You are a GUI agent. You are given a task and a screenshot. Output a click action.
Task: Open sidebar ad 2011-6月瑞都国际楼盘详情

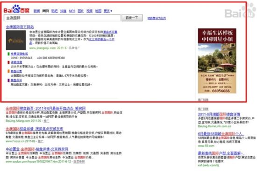click(219, 114)
